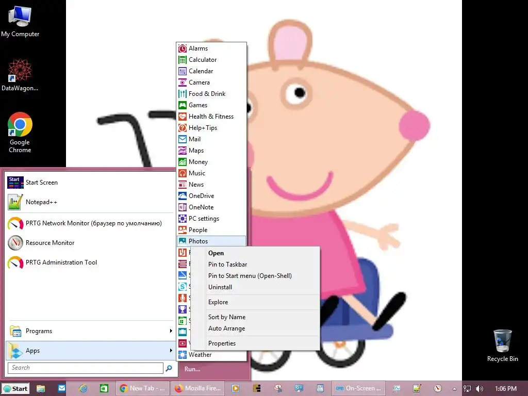Open Start Screen from the start menu

click(90, 183)
